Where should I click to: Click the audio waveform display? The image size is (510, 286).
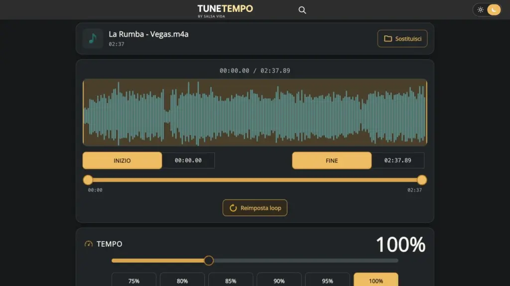(255, 112)
